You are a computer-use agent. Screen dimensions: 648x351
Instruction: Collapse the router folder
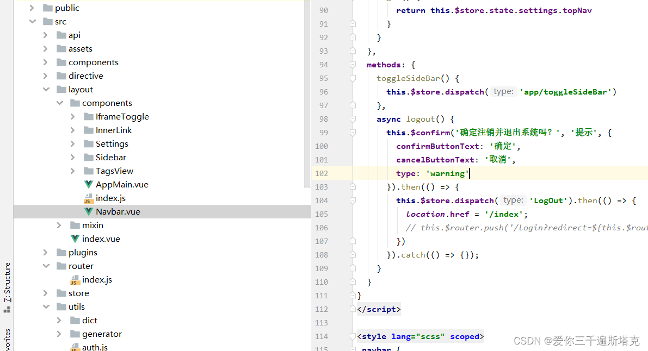click(46, 266)
